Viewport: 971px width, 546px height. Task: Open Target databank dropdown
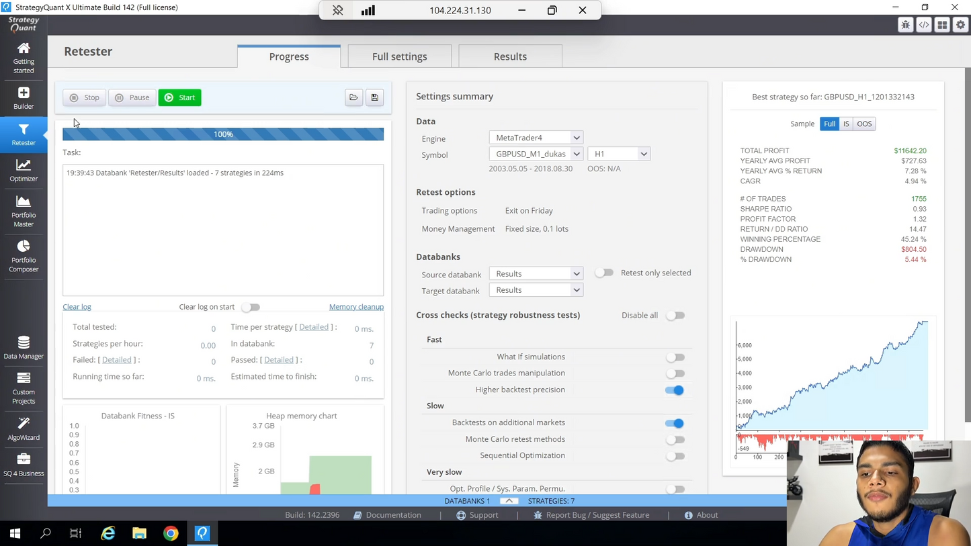coord(536,290)
